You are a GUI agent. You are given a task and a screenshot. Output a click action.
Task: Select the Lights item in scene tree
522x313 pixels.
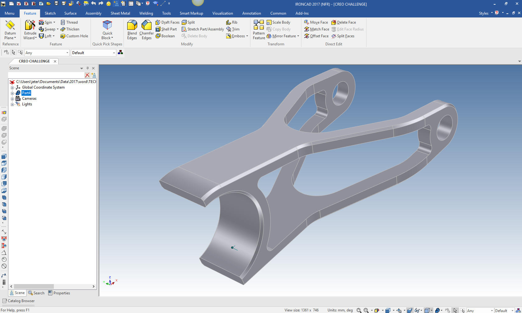(x=27, y=104)
